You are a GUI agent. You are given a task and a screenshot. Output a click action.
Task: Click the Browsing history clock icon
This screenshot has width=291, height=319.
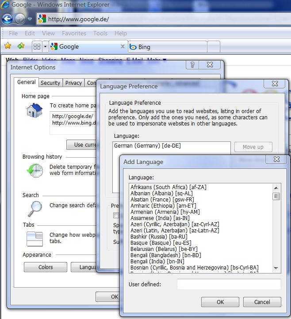[35, 171]
